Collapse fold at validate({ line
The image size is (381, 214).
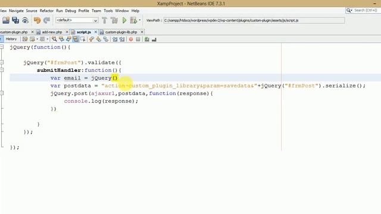click(x=2, y=62)
